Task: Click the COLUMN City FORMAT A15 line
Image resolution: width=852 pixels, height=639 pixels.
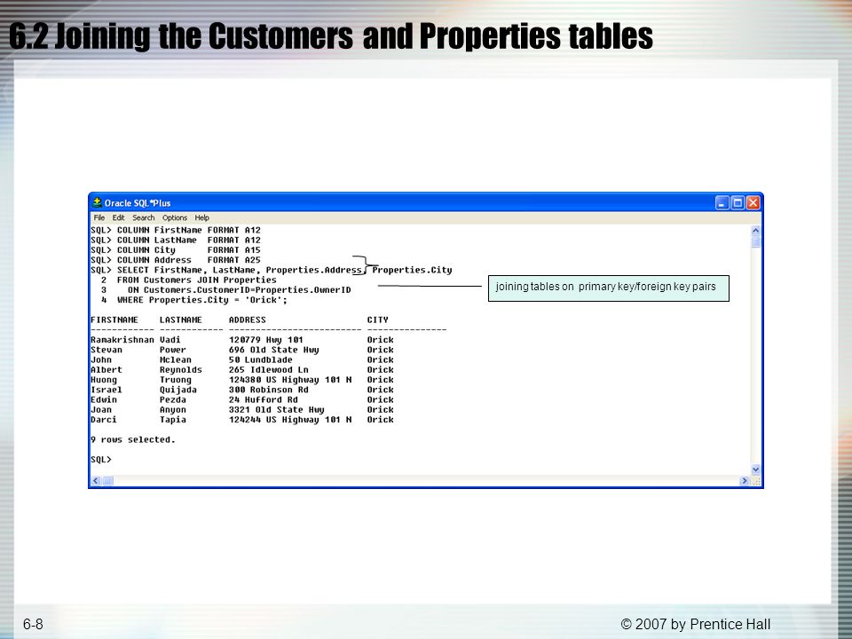Action: point(176,250)
